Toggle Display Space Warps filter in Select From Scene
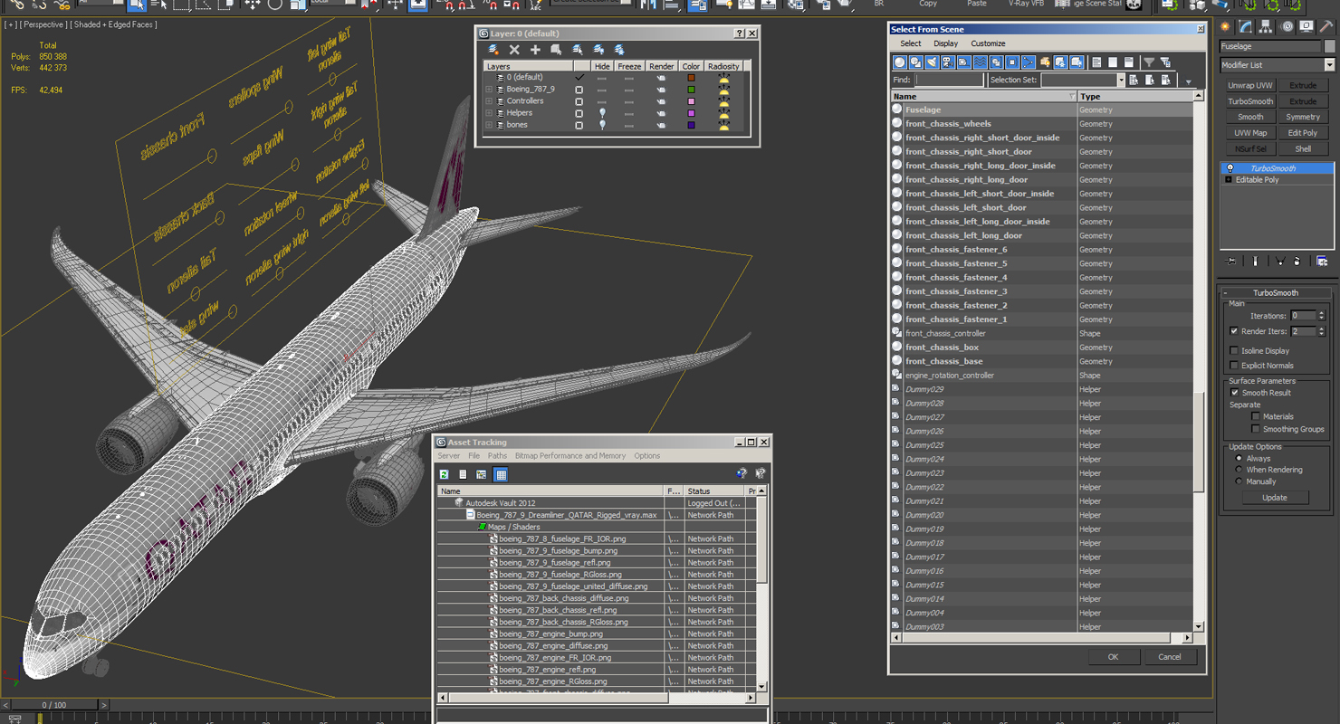The image size is (1340, 724). click(x=981, y=62)
